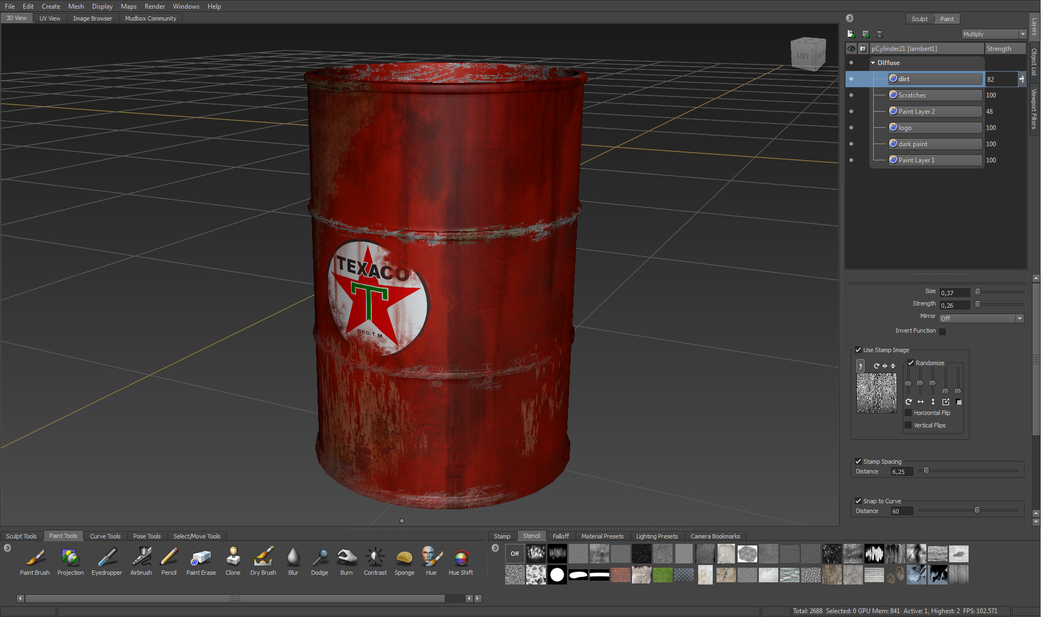Open the Sculpt Tools tab
The image size is (1045, 617).
pyautogui.click(x=21, y=536)
